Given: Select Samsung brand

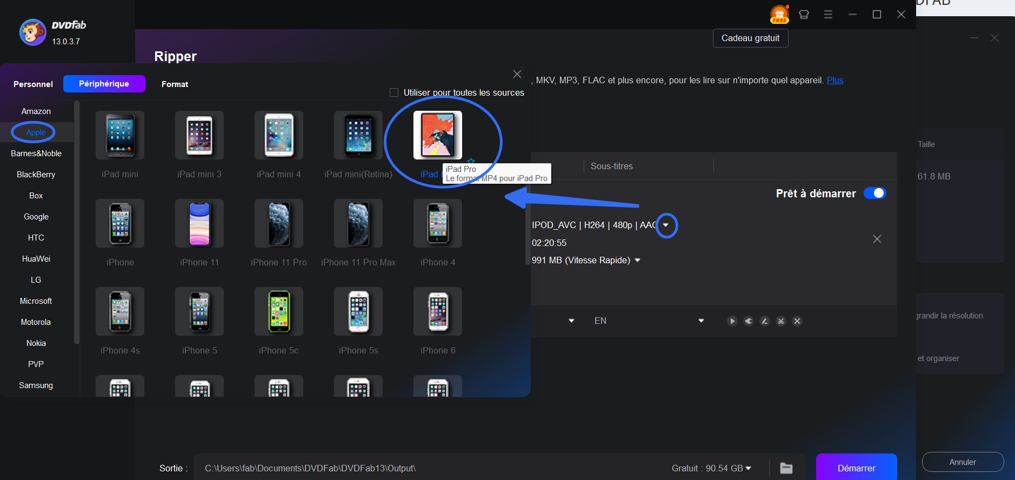Looking at the screenshot, I should pos(36,385).
